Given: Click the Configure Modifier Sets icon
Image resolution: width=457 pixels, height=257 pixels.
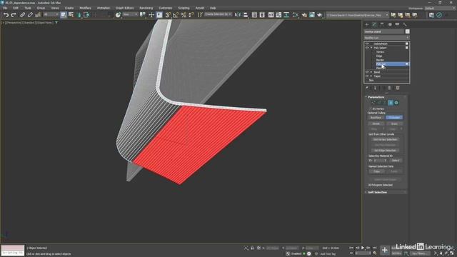Looking at the screenshot, I should tap(398, 88).
